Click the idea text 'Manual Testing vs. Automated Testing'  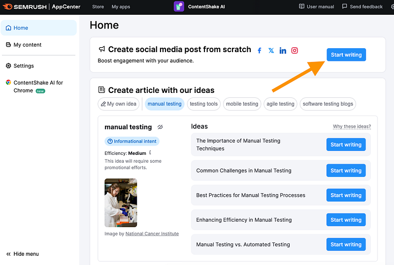point(243,244)
